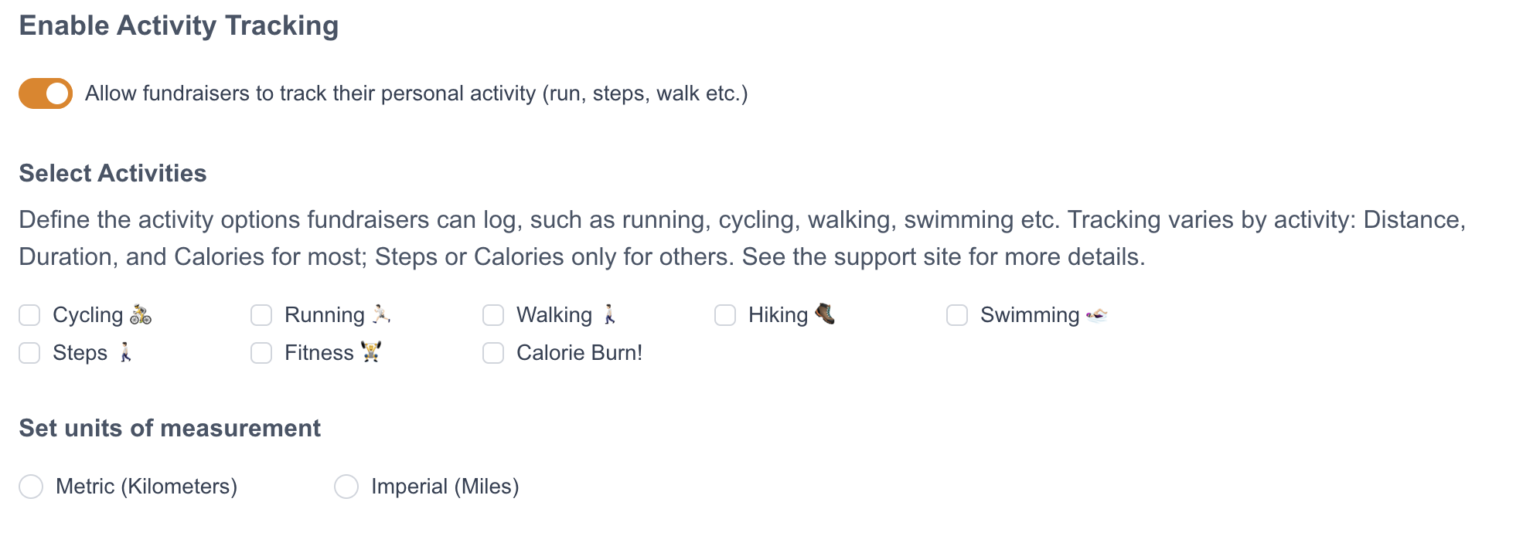Tick the Fitness checkbox

coord(261,353)
